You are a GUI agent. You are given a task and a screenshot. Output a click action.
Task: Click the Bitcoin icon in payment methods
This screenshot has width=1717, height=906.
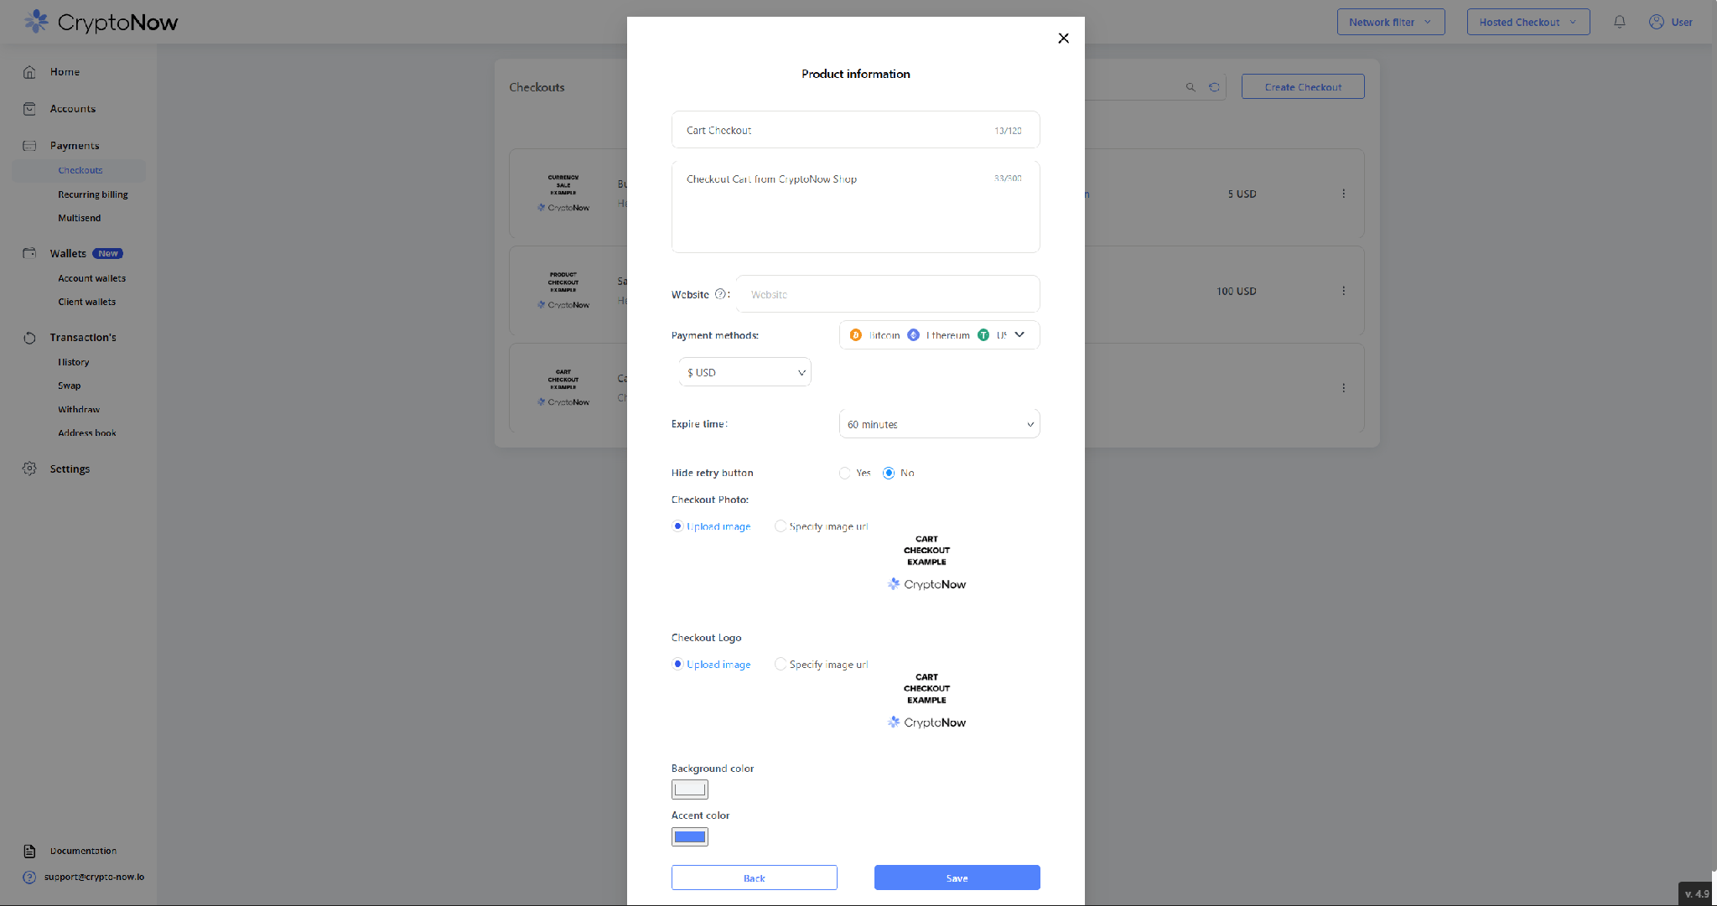pyautogui.click(x=855, y=335)
